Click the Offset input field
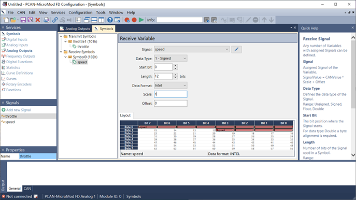The height and width of the screenshot is (200, 356). [x=170, y=103]
